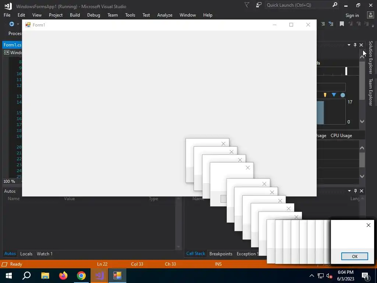Open the Call Stack window options dropdown

[x=349, y=191]
